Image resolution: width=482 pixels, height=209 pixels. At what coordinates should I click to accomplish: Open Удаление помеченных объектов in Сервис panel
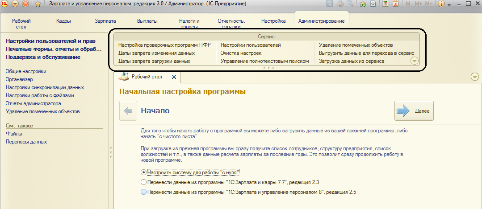coord(356,45)
